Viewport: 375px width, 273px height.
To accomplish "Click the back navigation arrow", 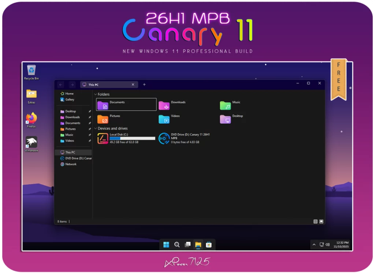I will 60,84.
